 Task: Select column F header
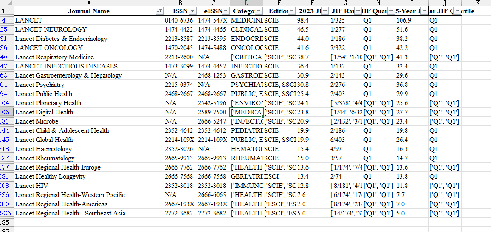pos(312,3)
